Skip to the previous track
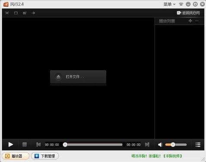The width and height of the screenshot is (206, 162). tap(38, 145)
